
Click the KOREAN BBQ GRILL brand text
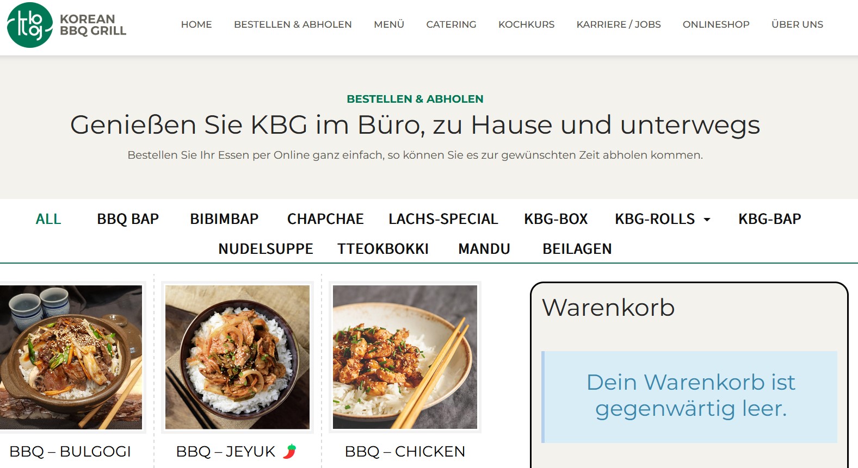pos(93,25)
